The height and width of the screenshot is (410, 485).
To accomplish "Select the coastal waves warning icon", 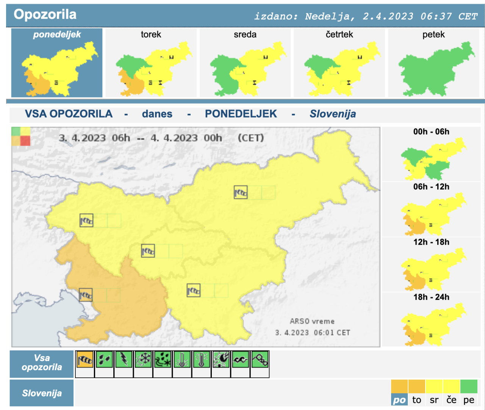I will tap(240, 360).
